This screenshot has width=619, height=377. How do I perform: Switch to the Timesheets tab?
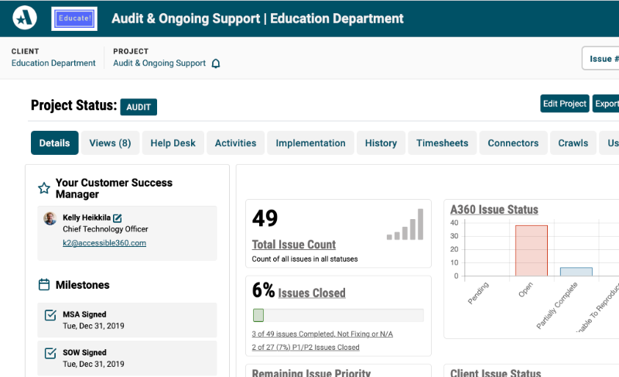[x=442, y=143]
